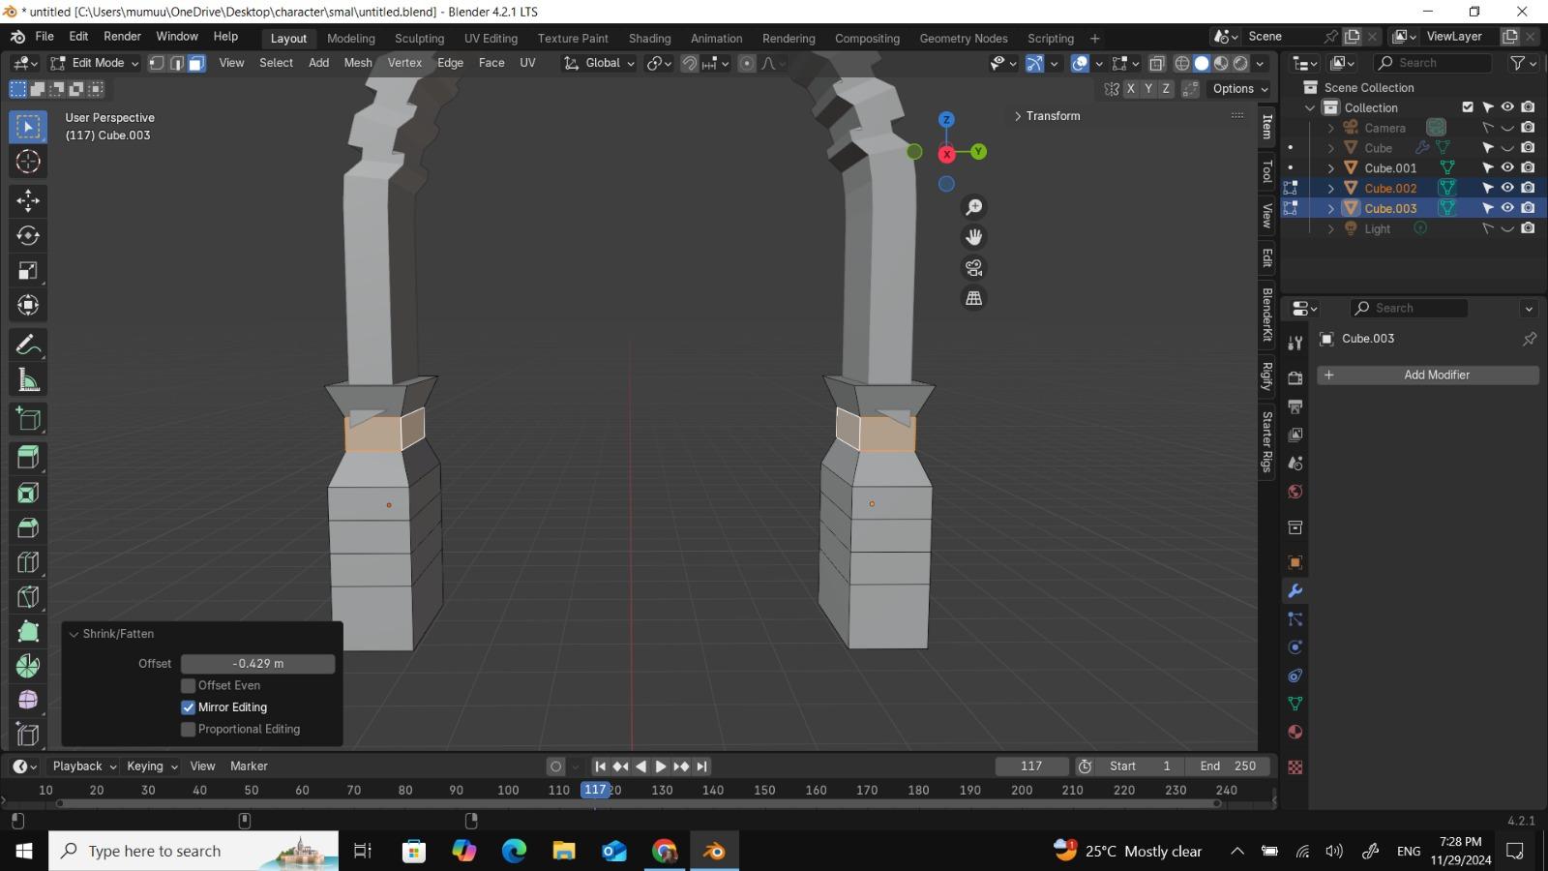Select the Knife tool
Viewport: 1548px width, 871px height.
point(28,597)
